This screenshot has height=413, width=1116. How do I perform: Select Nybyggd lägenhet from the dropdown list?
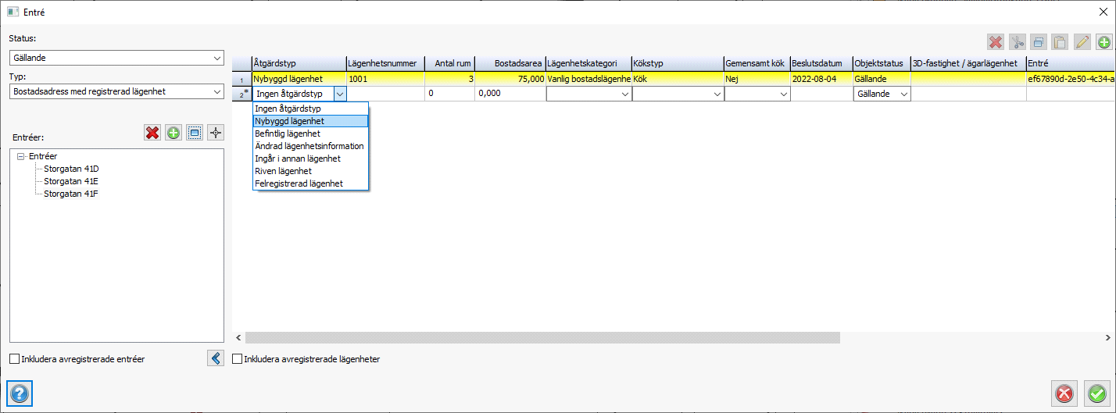[x=310, y=121]
